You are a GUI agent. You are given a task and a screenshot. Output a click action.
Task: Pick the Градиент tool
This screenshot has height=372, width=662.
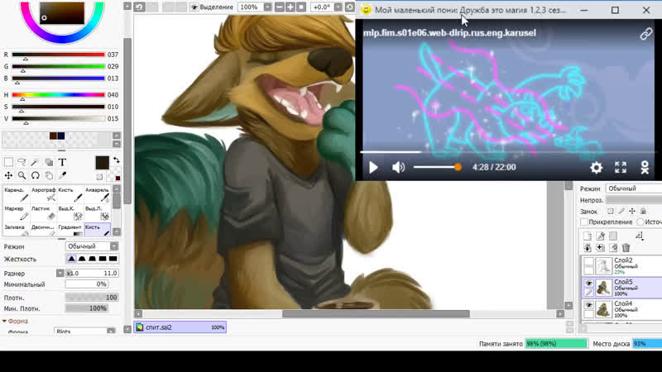(x=70, y=230)
